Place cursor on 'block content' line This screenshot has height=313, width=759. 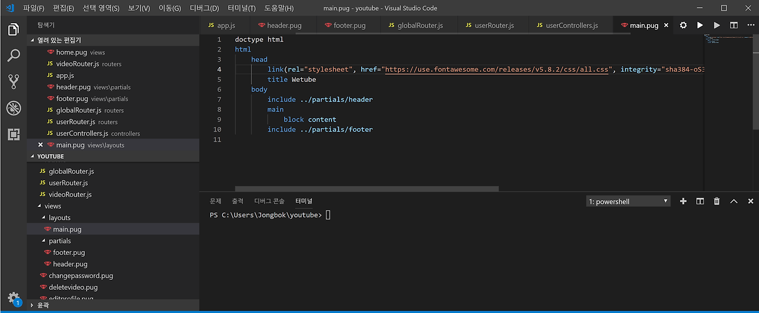tap(310, 119)
